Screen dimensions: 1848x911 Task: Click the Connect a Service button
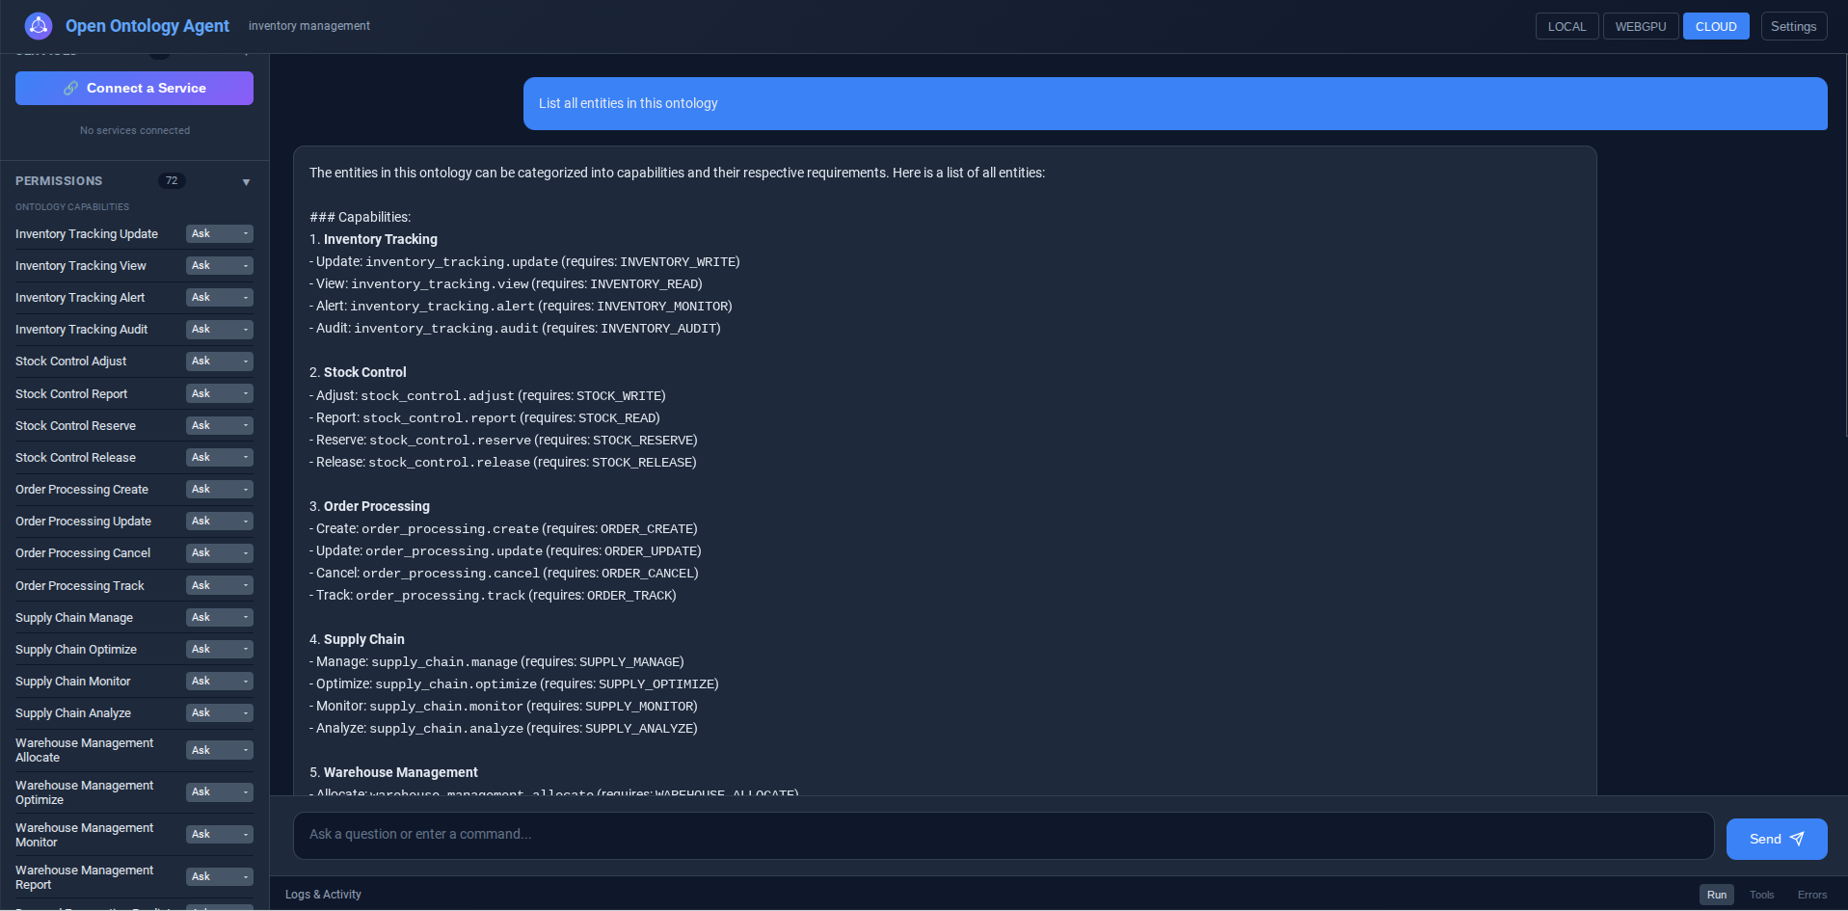coord(134,88)
